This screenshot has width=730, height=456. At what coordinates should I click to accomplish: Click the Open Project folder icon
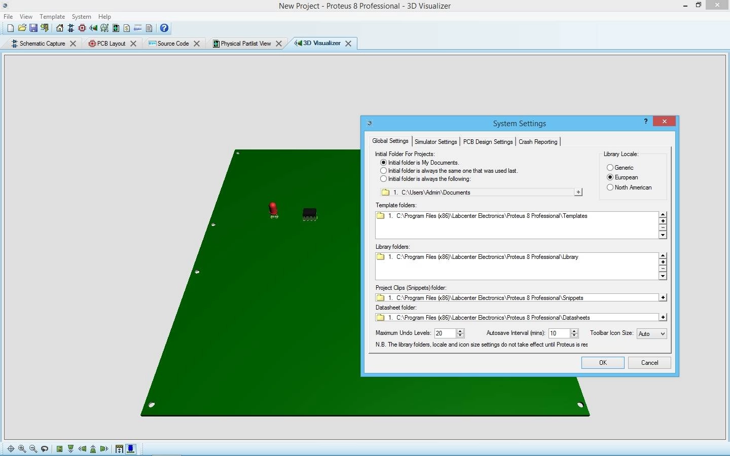click(x=22, y=28)
